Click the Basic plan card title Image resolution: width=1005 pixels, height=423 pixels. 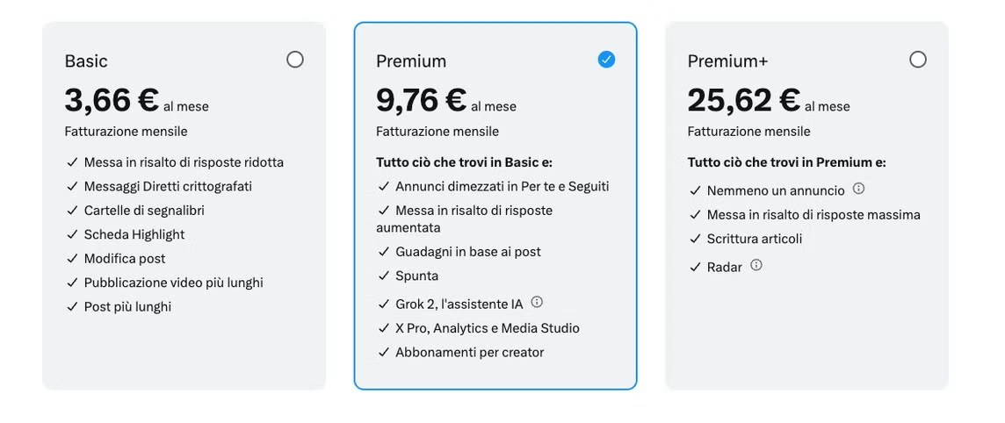86,61
